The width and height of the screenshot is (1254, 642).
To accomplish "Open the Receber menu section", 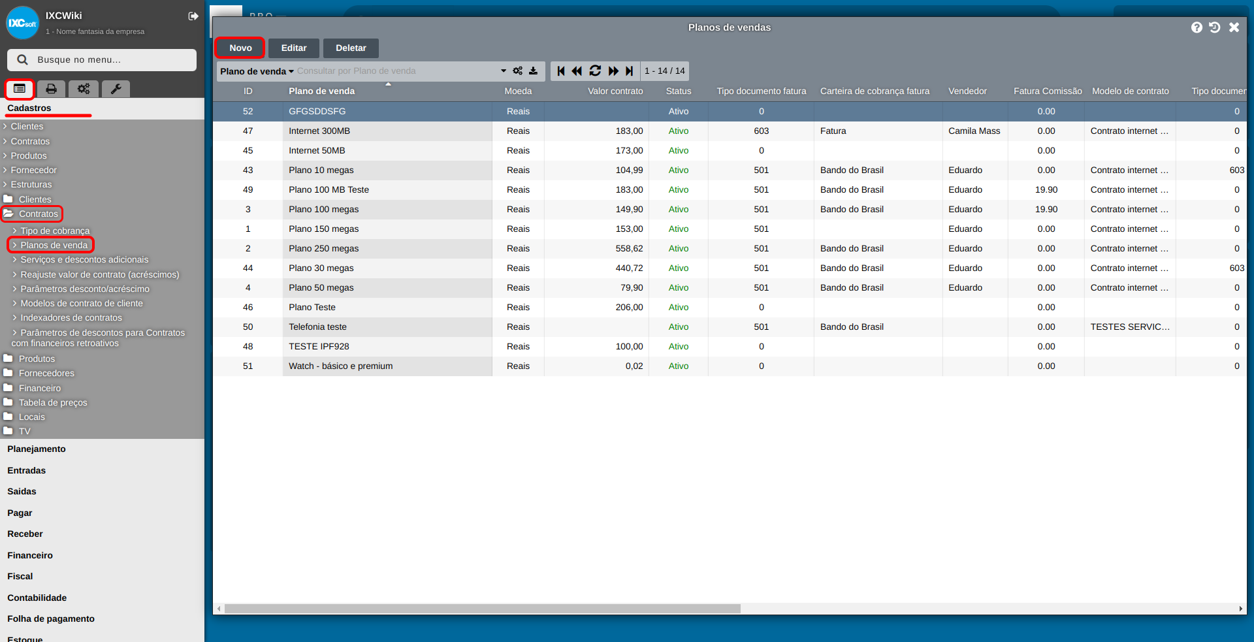I will tap(25, 534).
